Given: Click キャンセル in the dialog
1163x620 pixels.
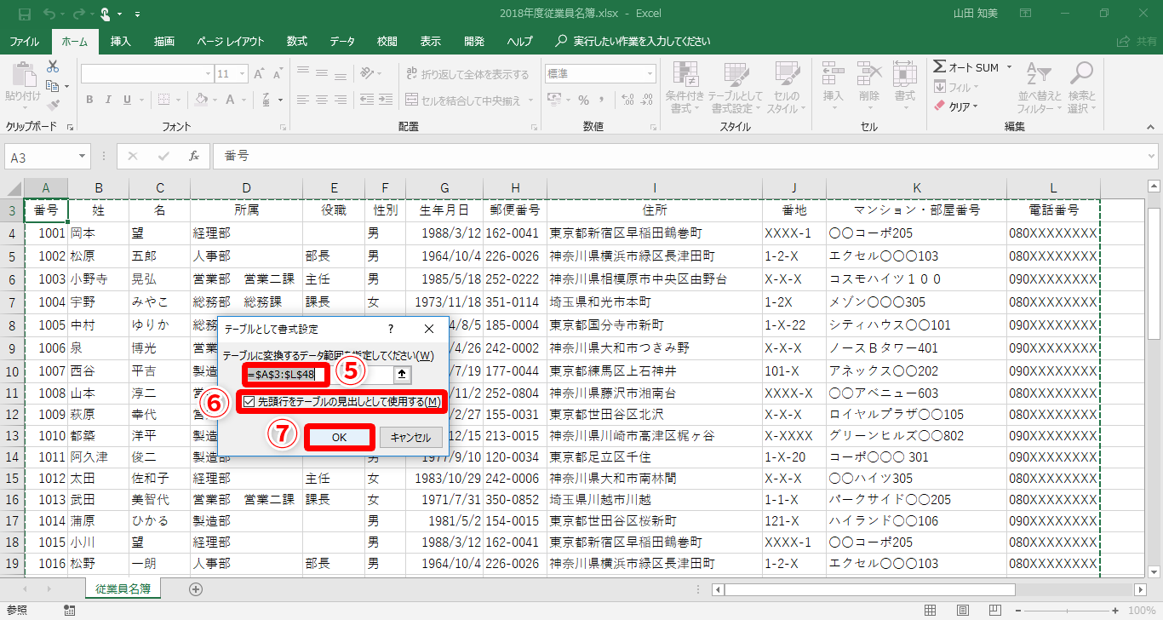Looking at the screenshot, I should click(x=411, y=438).
